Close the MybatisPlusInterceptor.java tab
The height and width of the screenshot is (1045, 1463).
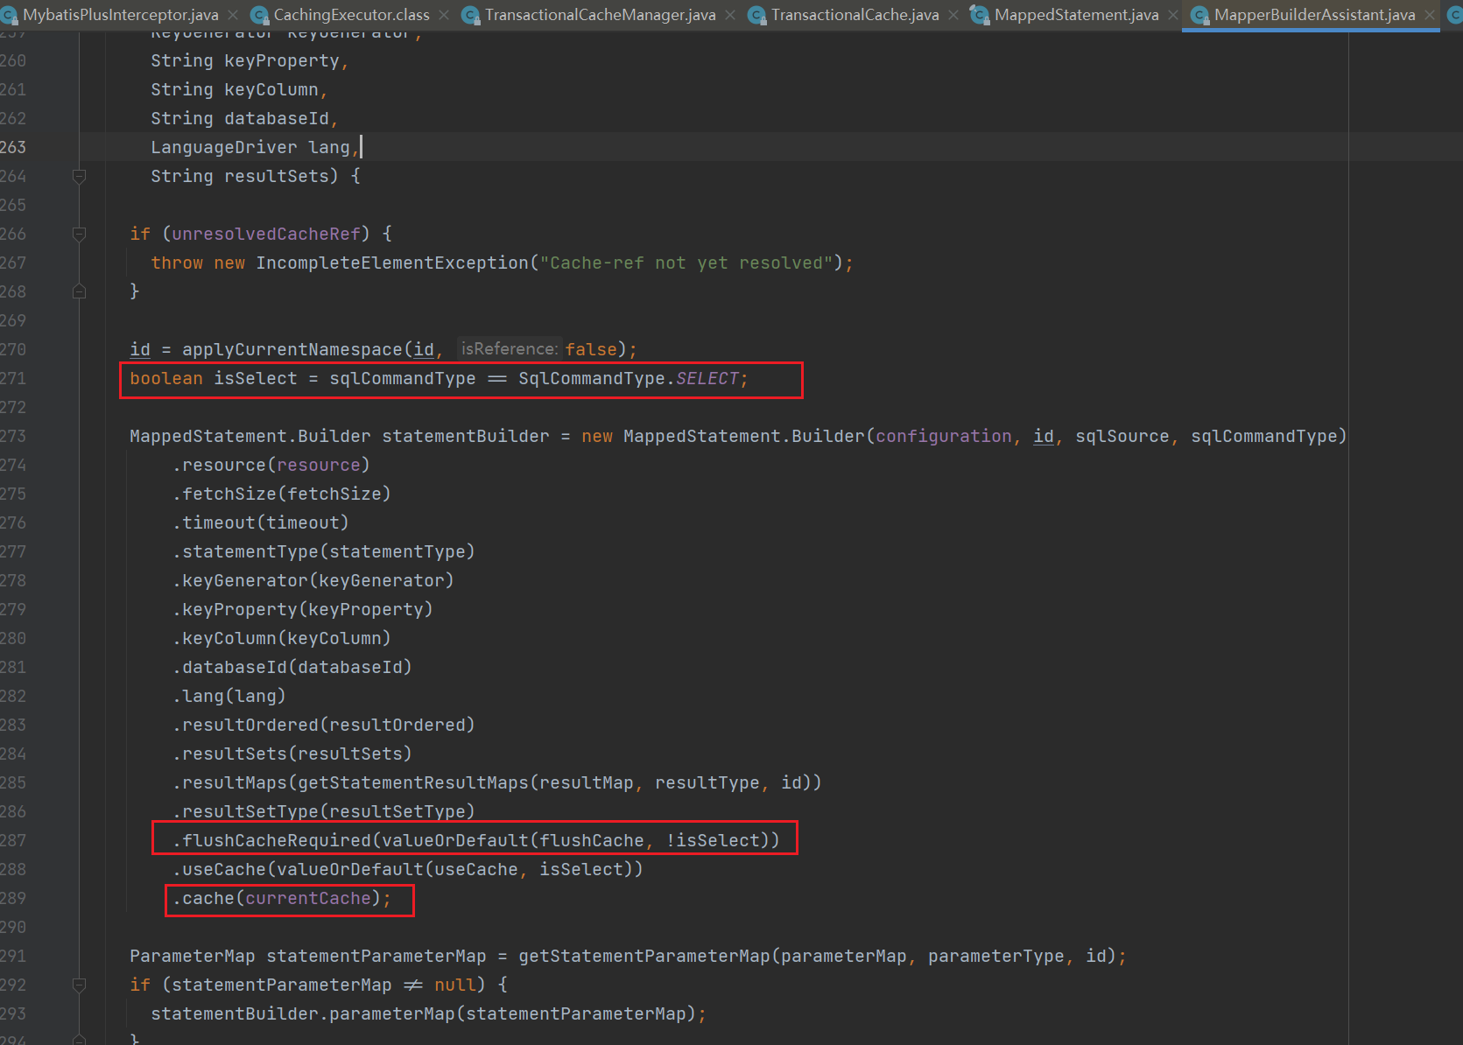233,15
